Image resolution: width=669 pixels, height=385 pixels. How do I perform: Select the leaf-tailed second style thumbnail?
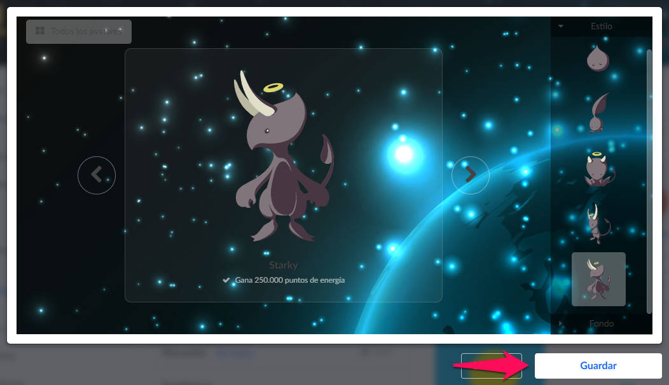(598, 113)
